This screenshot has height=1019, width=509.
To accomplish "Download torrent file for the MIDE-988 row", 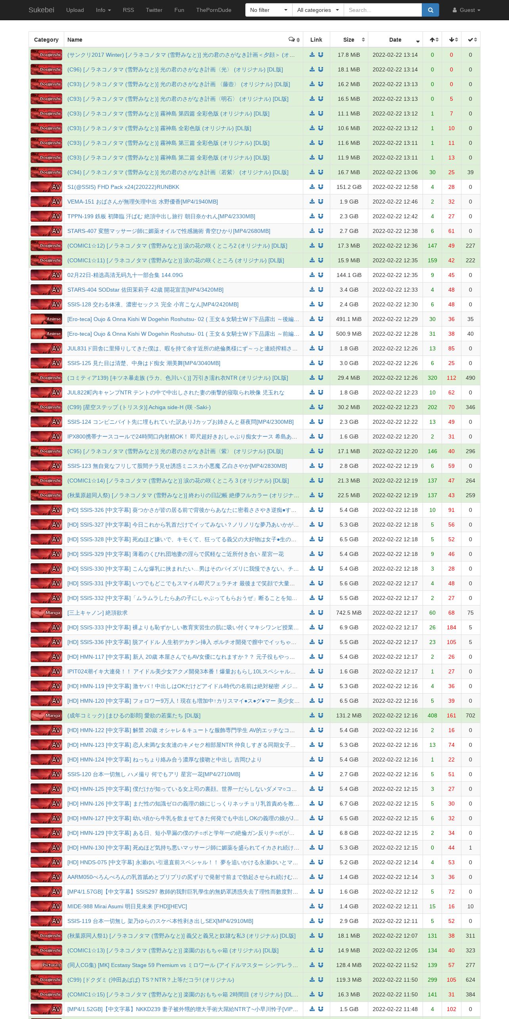I will (312, 906).
